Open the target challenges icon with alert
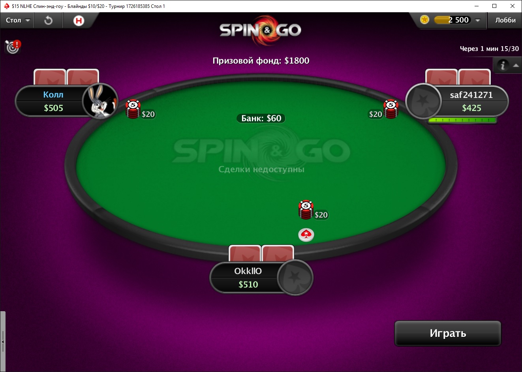Viewport: 522px width, 372px height. 13,47
